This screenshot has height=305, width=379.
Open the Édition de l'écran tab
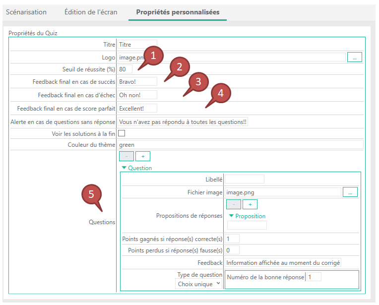(x=91, y=12)
